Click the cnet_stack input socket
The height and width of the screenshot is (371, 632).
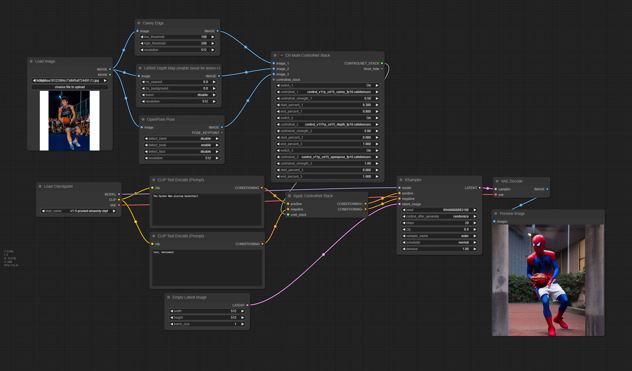click(x=288, y=215)
